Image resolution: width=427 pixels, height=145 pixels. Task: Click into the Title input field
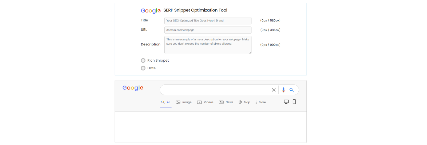[x=208, y=21]
